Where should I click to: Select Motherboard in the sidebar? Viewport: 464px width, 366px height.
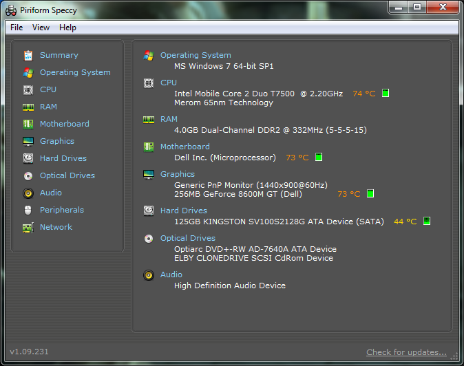[x=65, y=124]
